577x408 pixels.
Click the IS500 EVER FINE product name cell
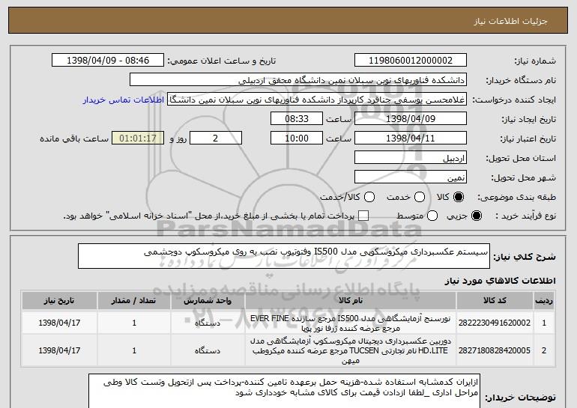(351, 323)
